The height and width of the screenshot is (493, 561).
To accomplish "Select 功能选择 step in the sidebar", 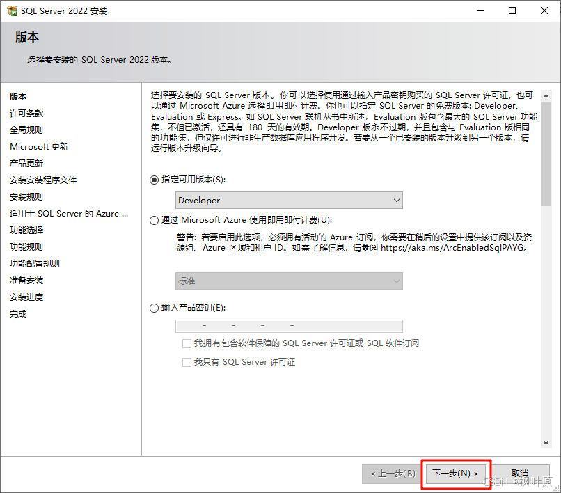I will pyautogui.click(x=26, y=230).
